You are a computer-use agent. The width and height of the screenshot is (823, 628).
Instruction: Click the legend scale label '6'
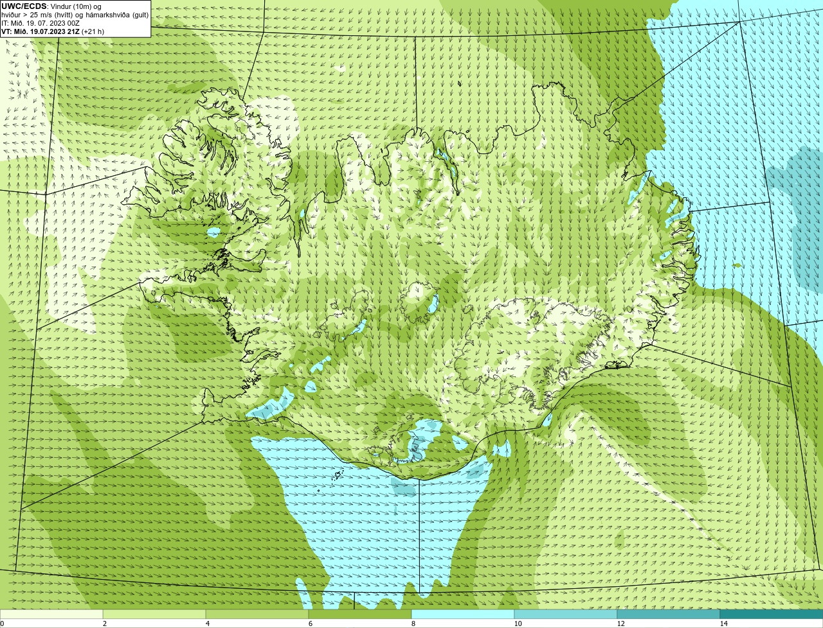coord(310,624)
